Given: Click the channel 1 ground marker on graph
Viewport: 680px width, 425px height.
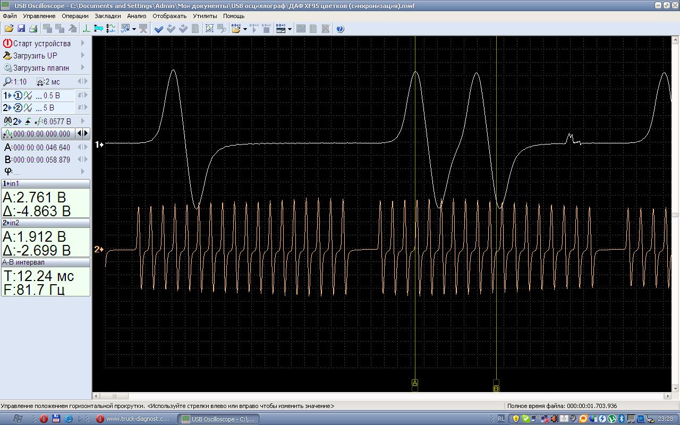Looking at the screenshot, I should click(99, 144).
